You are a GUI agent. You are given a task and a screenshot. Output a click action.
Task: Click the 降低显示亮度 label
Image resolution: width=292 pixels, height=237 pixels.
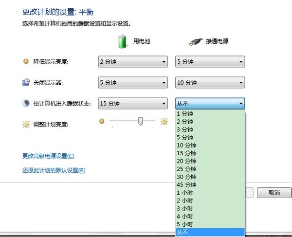point(51,61)
